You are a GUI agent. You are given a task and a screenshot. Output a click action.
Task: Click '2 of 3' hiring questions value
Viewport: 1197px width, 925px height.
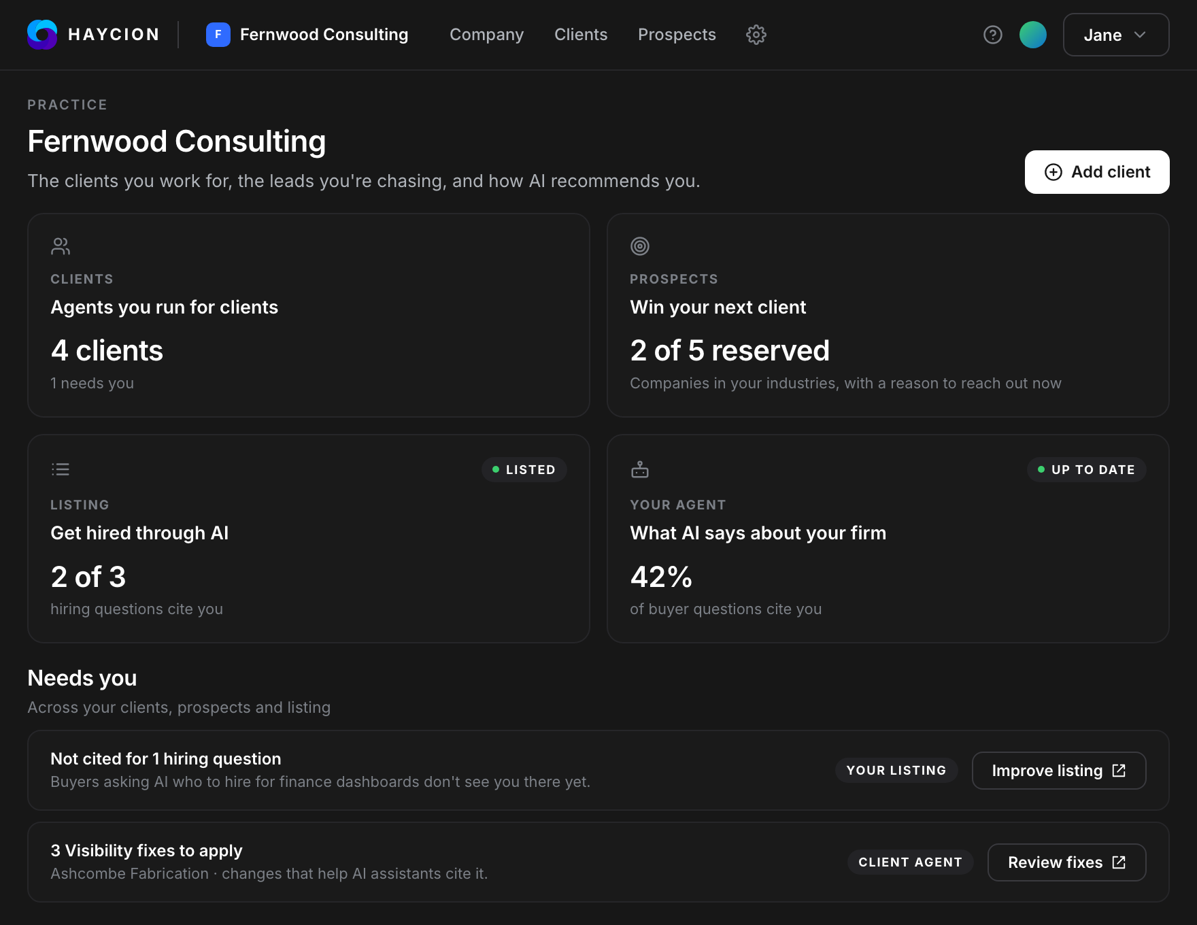point(88,577)
